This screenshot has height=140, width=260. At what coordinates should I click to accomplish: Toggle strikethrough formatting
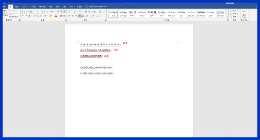pyautogui.click(x=35, y=16)
